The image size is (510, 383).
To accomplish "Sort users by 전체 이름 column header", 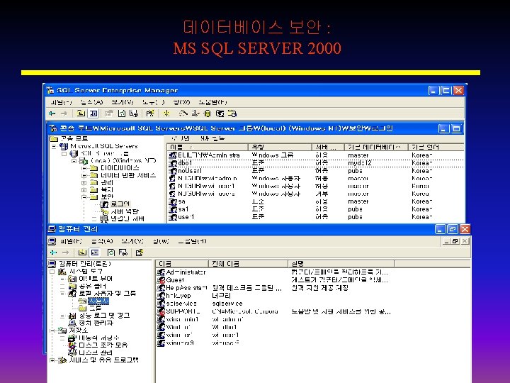I will (x=248, y=263).
